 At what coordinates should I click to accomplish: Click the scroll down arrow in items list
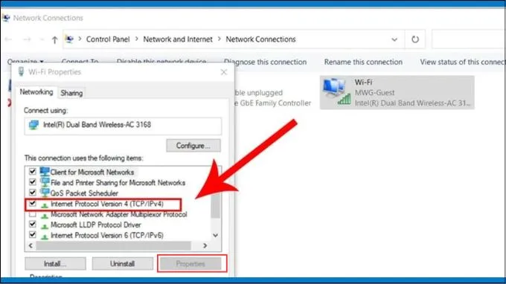[x=216, y=236]
